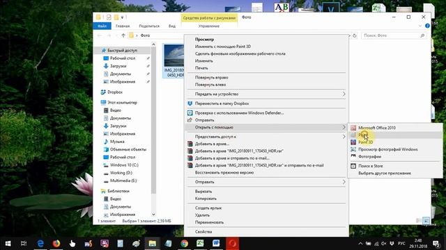The image size is (446, 250).
Task: Open drive Working (D:)
Action: pos(121,173)
